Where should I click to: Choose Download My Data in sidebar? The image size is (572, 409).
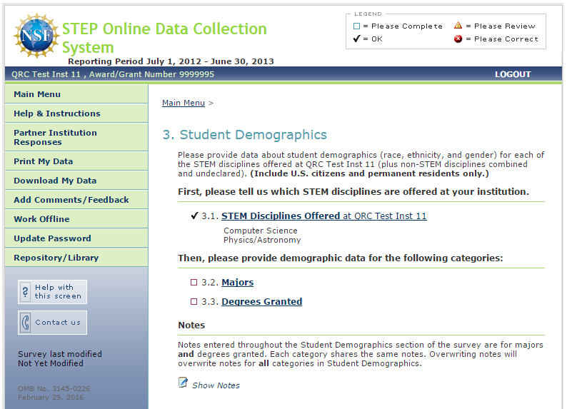click(x=55, y=181)
